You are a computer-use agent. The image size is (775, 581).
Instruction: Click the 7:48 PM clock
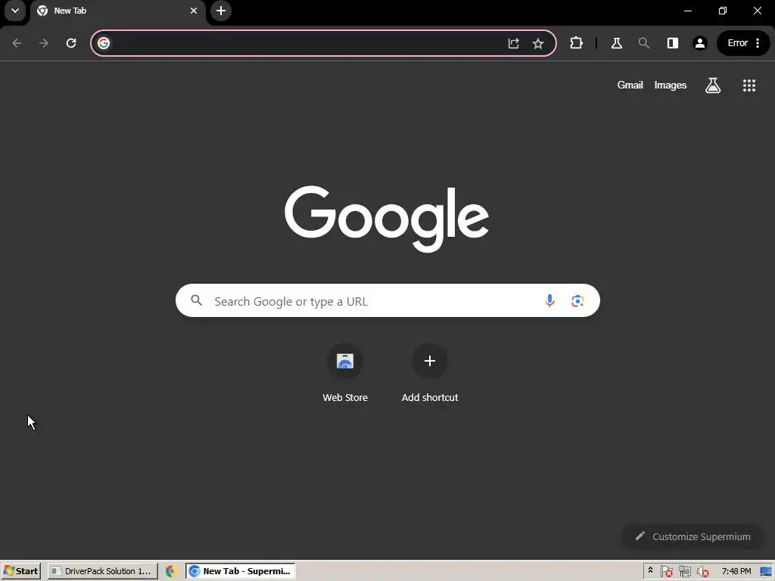click(736, 571)
